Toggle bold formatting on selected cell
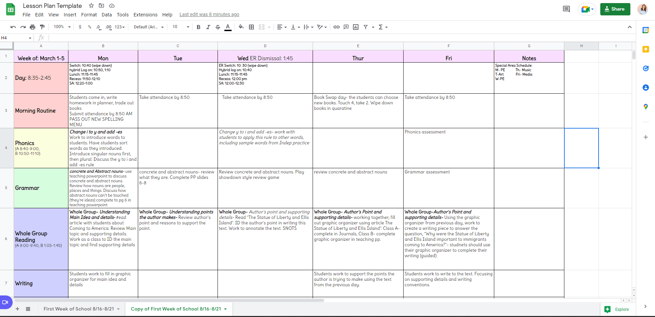The height and width of the screenshot is (317, 655). click(199, 27)
